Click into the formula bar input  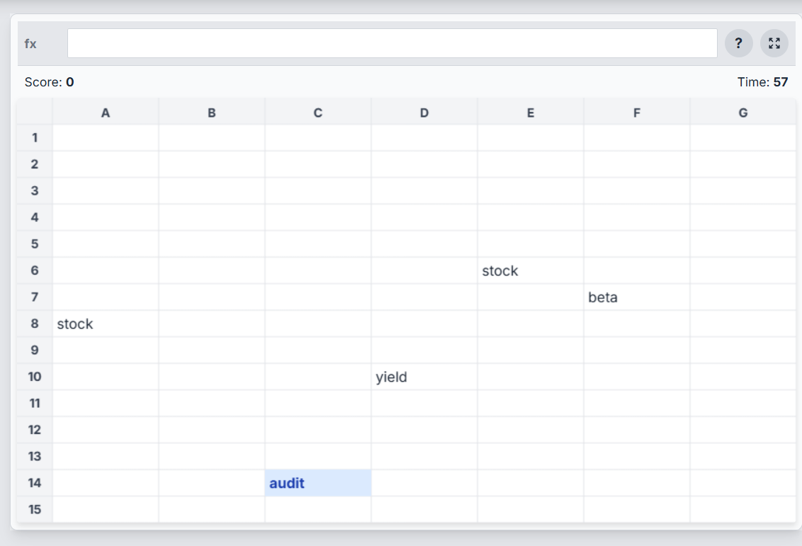pyautogui.click(x=392, y=43)
